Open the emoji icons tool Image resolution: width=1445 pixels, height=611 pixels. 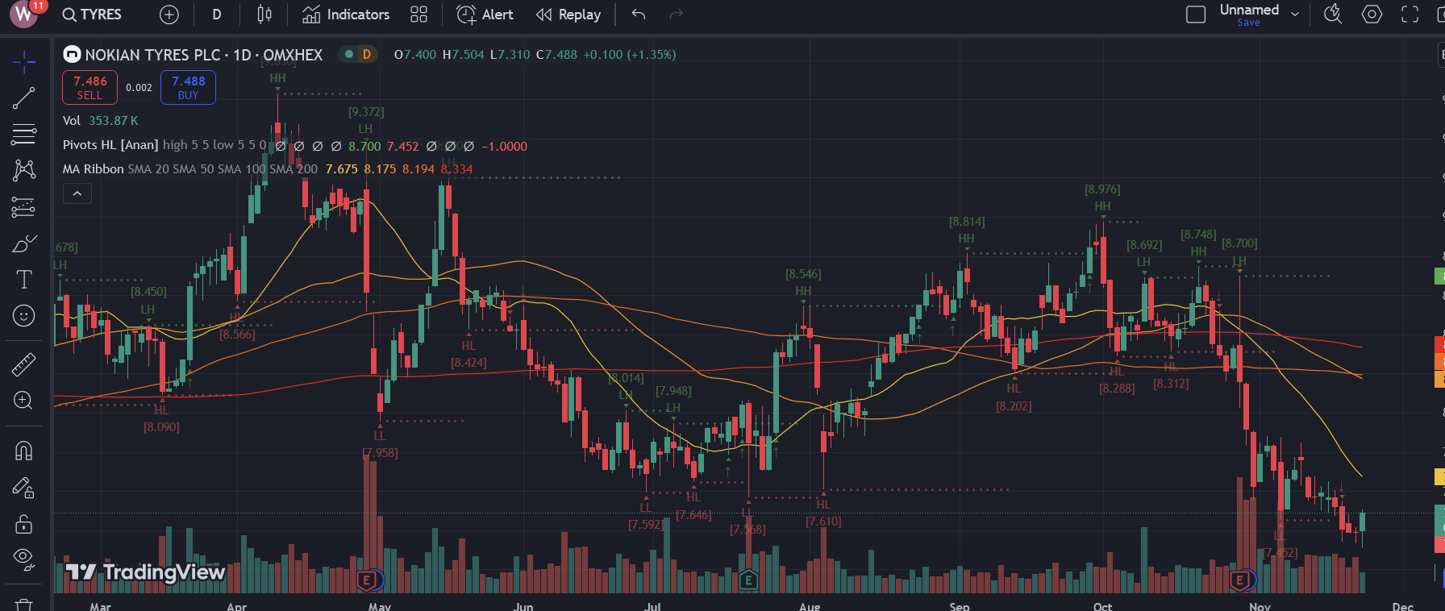pyautogui.click(x=23, y=316)
